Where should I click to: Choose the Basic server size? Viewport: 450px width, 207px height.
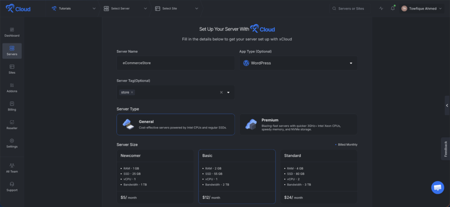pos(237,176)
